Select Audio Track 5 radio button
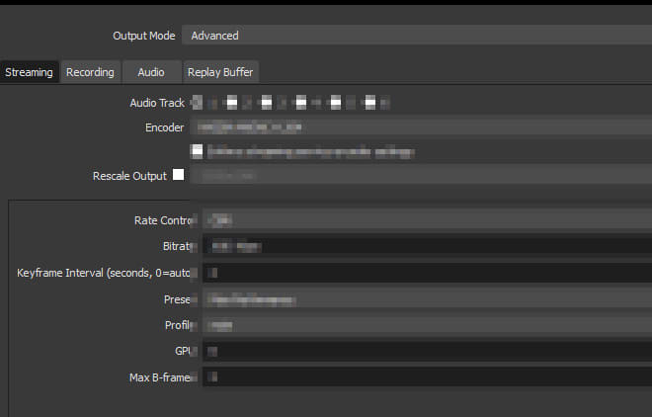652x417 pixels. (336, 103)
